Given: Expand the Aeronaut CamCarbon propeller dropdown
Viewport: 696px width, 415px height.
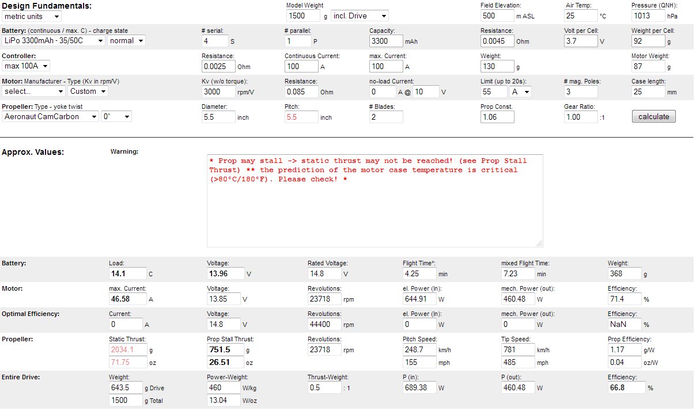Looking at the screenshot, I should coord(50,116).
